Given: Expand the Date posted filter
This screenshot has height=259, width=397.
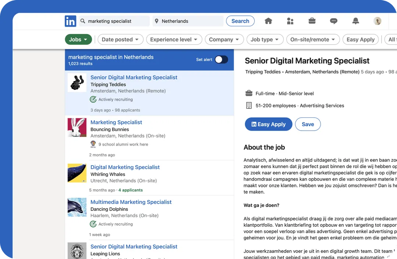Looking at the screenshot, I should tap(120, 39).
